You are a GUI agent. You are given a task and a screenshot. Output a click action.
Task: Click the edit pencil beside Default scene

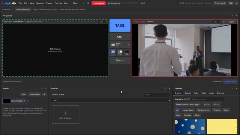[28, 101]
